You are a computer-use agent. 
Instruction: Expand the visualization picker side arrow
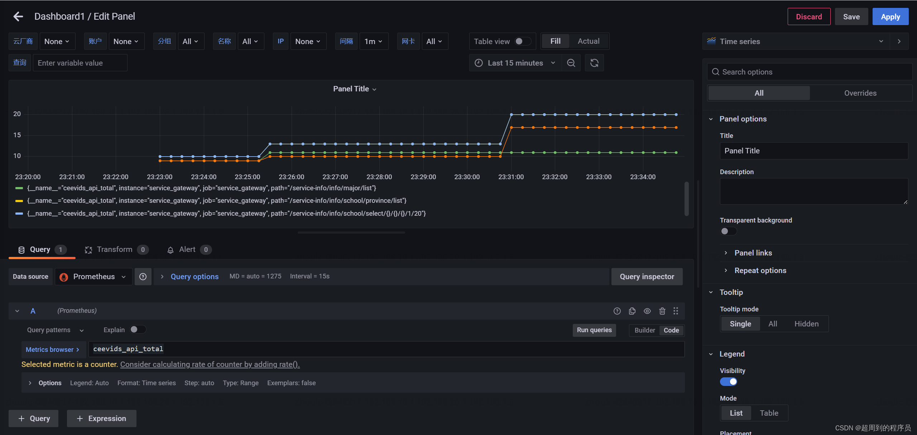click(899, 42)
